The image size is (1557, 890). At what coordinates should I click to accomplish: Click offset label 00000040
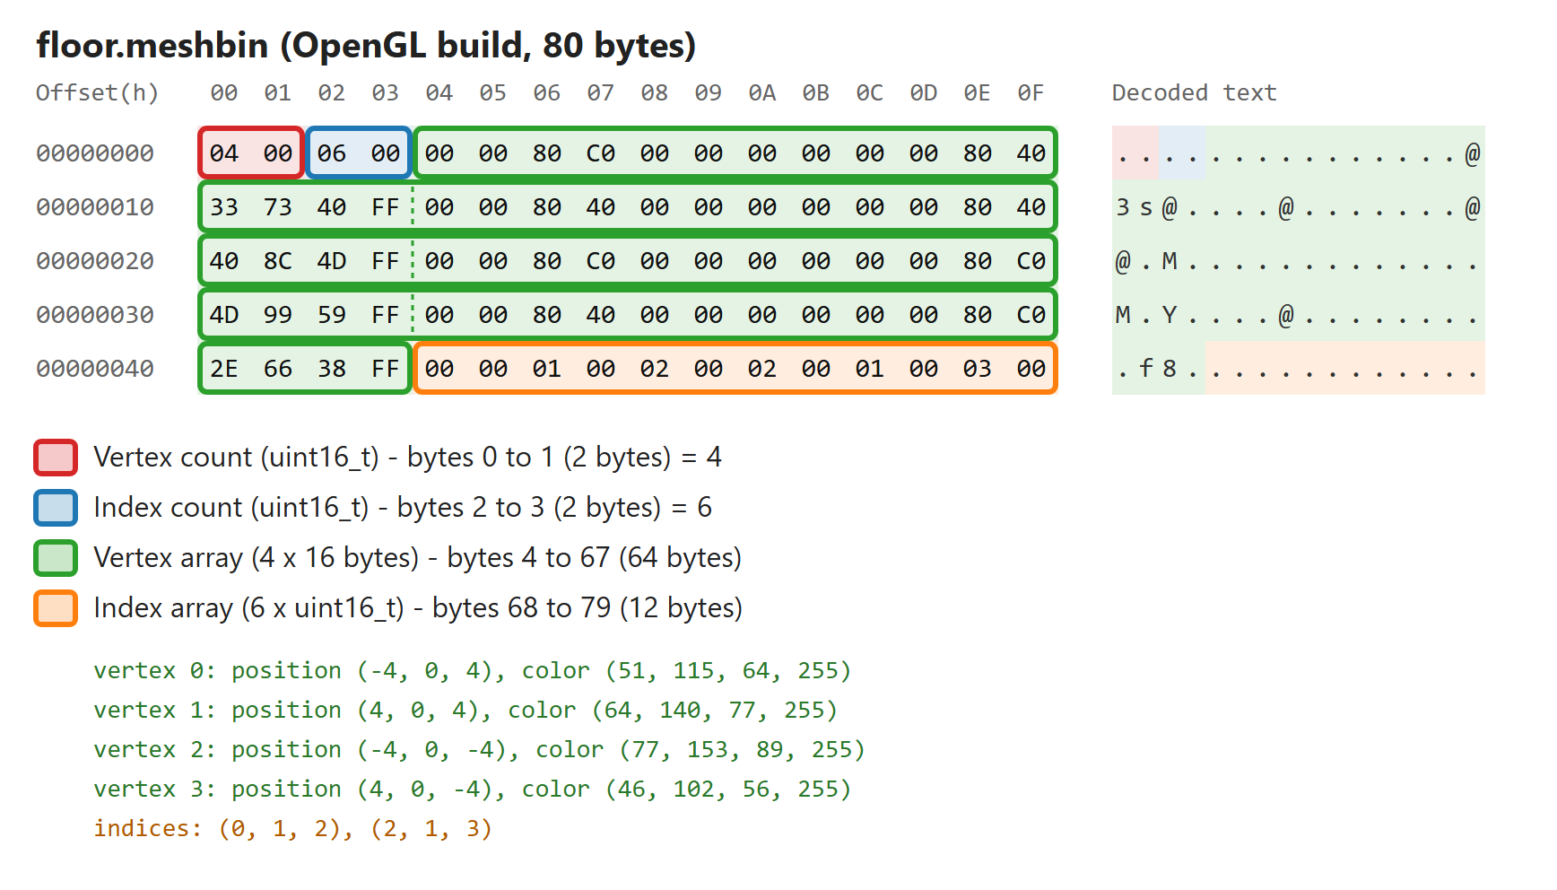[x=95, y=369]
